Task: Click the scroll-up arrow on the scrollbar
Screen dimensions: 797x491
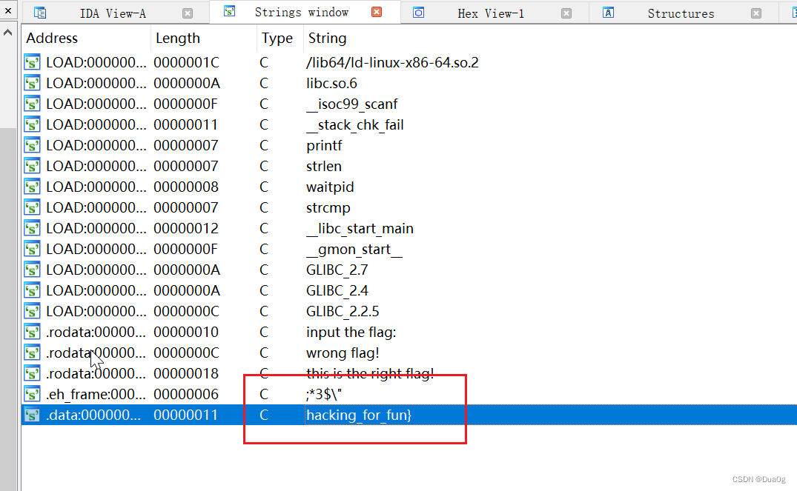Action: click(7, 33)
